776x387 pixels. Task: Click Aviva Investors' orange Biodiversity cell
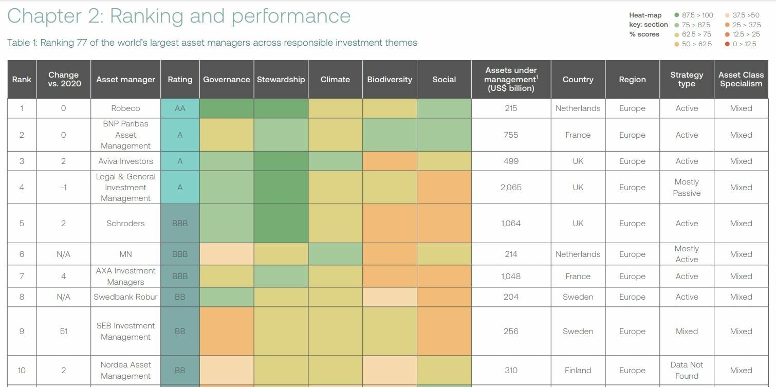point(390,161)
